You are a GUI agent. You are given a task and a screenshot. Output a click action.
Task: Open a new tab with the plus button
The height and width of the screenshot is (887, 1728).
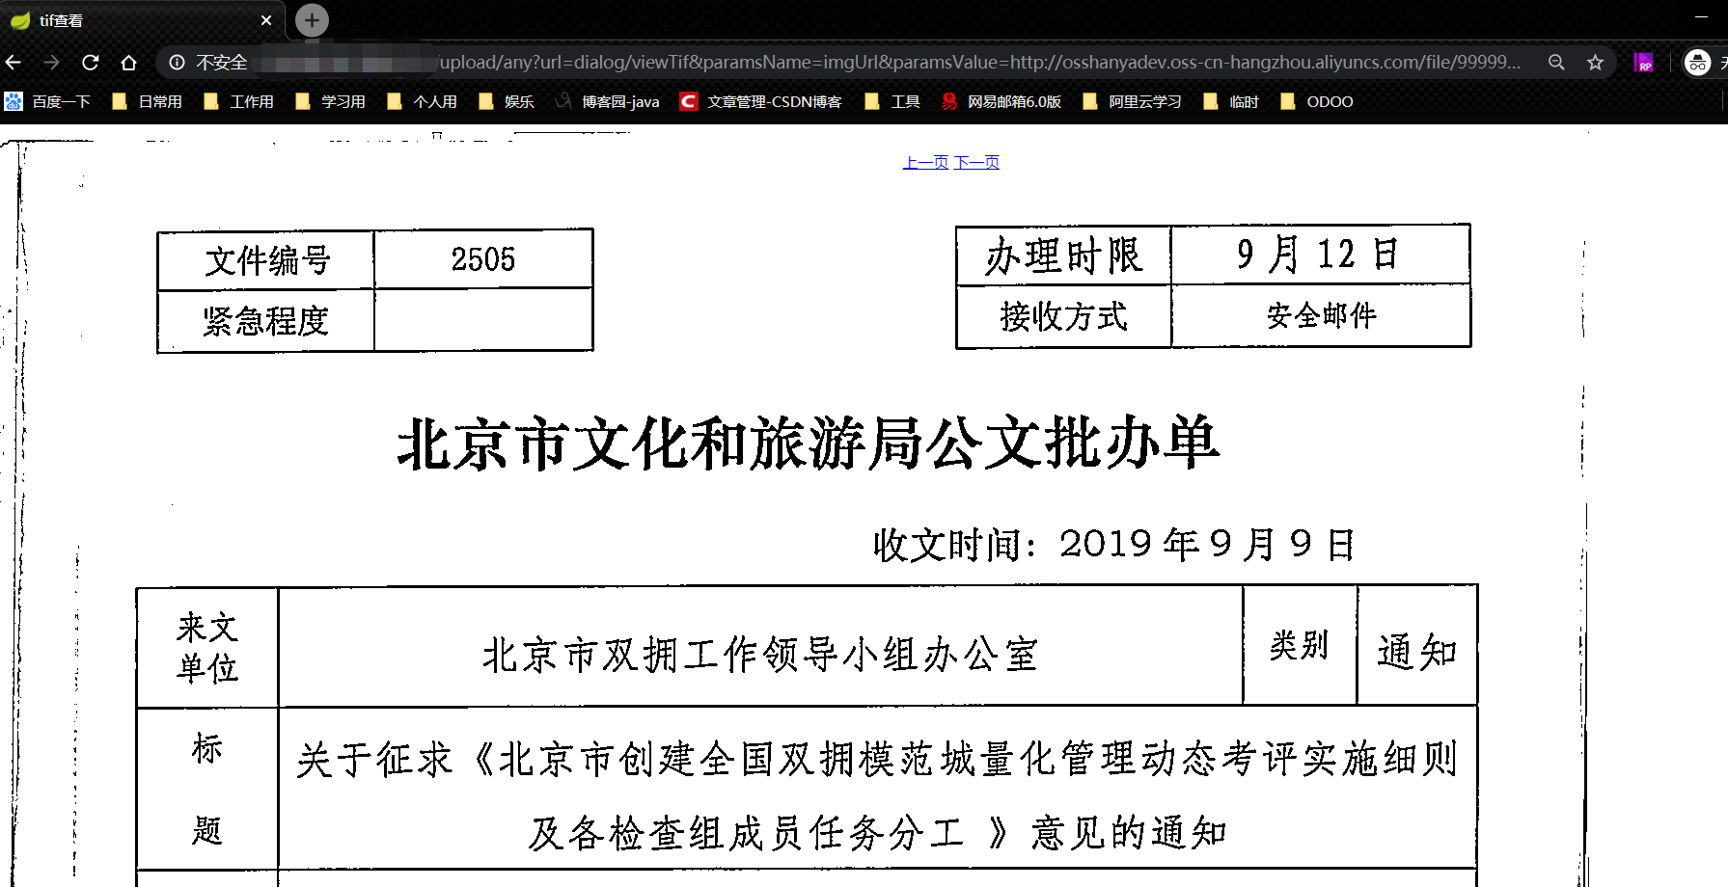(x=311, y=19)
